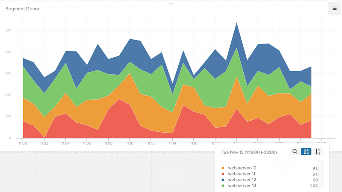The width and height of the screenshot is (342, 192).
Task: Click the red dot for web-server-11
Action: [x=223, y=174]
